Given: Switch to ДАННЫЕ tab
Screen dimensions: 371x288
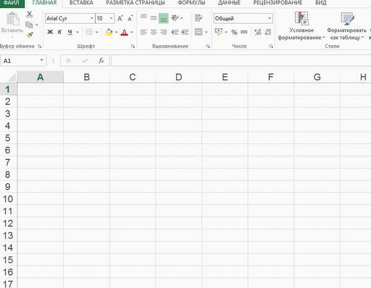Looking at the screenshot, I should point(229,3).
